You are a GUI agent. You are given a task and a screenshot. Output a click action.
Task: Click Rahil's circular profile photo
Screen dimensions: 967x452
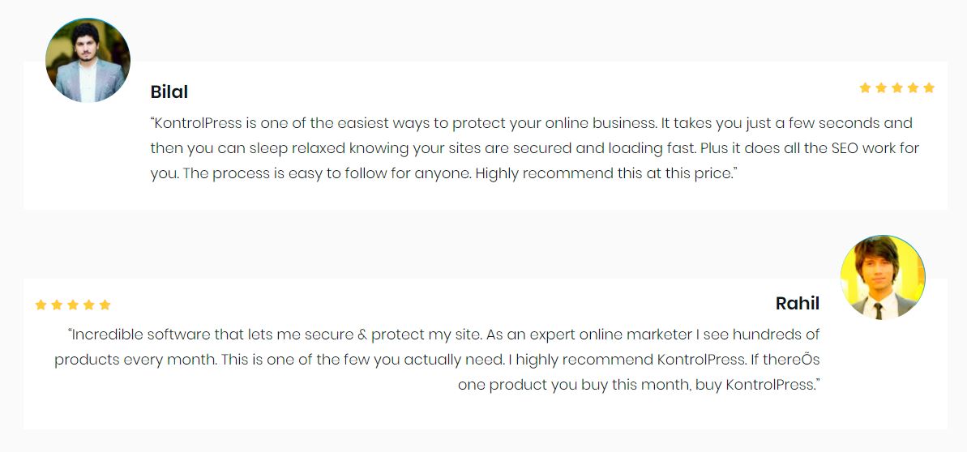(883, 278)
